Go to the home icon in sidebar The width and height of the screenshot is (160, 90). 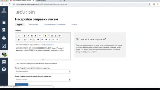pos(4,22)
